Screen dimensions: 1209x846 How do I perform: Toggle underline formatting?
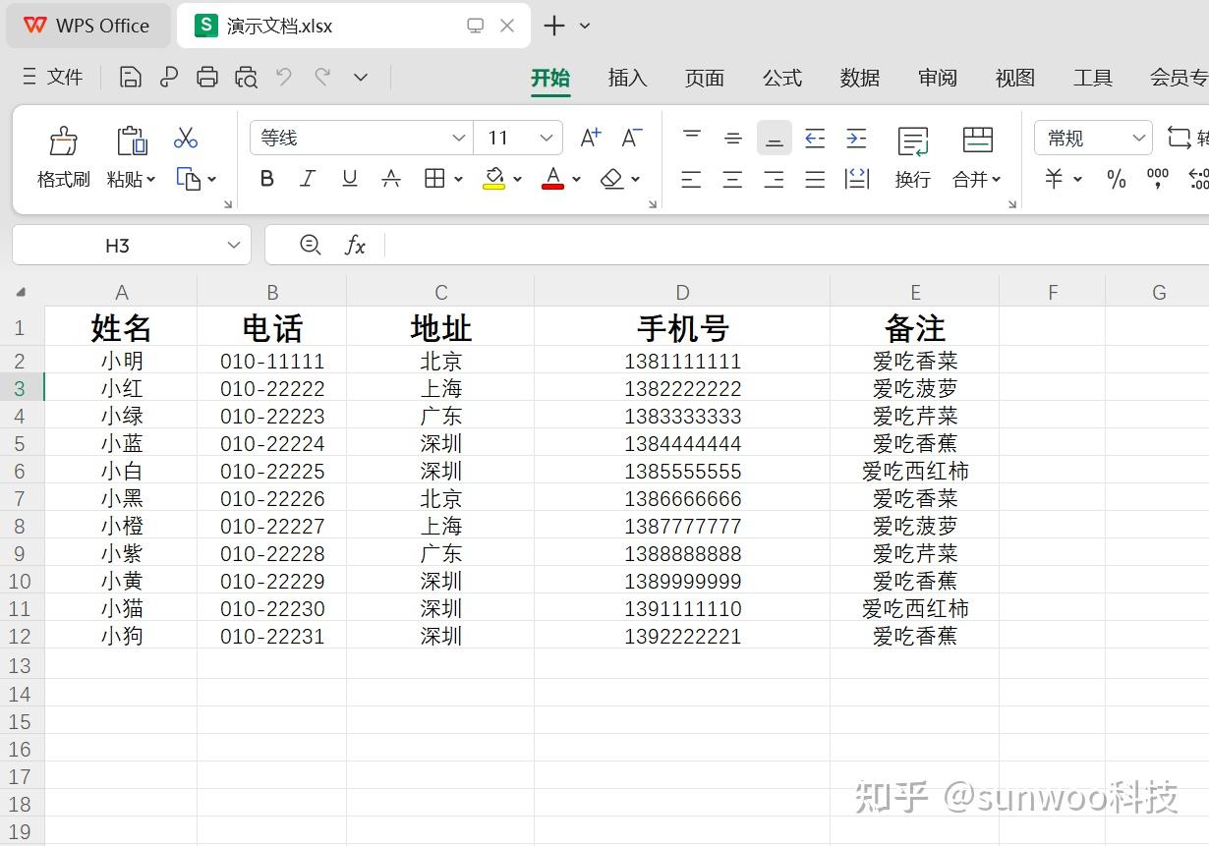coord(349,179)
